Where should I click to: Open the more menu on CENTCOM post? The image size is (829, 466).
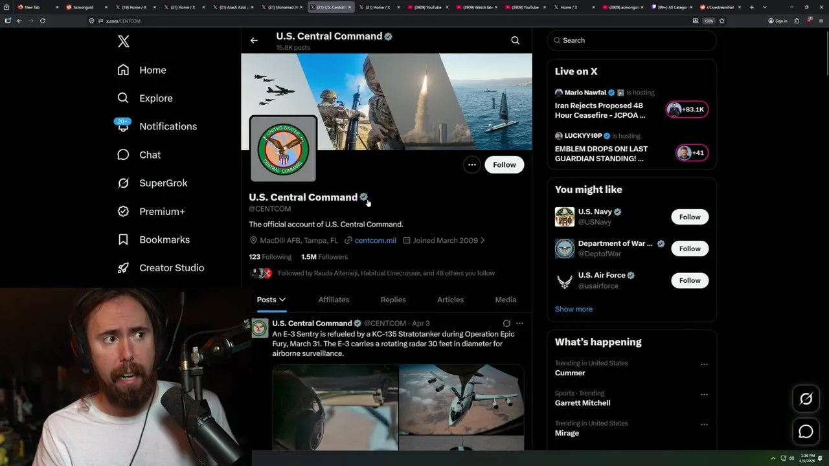tap(519, 323)
